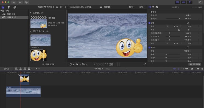Adjust the 크기 조절(전체) scale slider
This screenshot has width=204, height=108.
173,33
